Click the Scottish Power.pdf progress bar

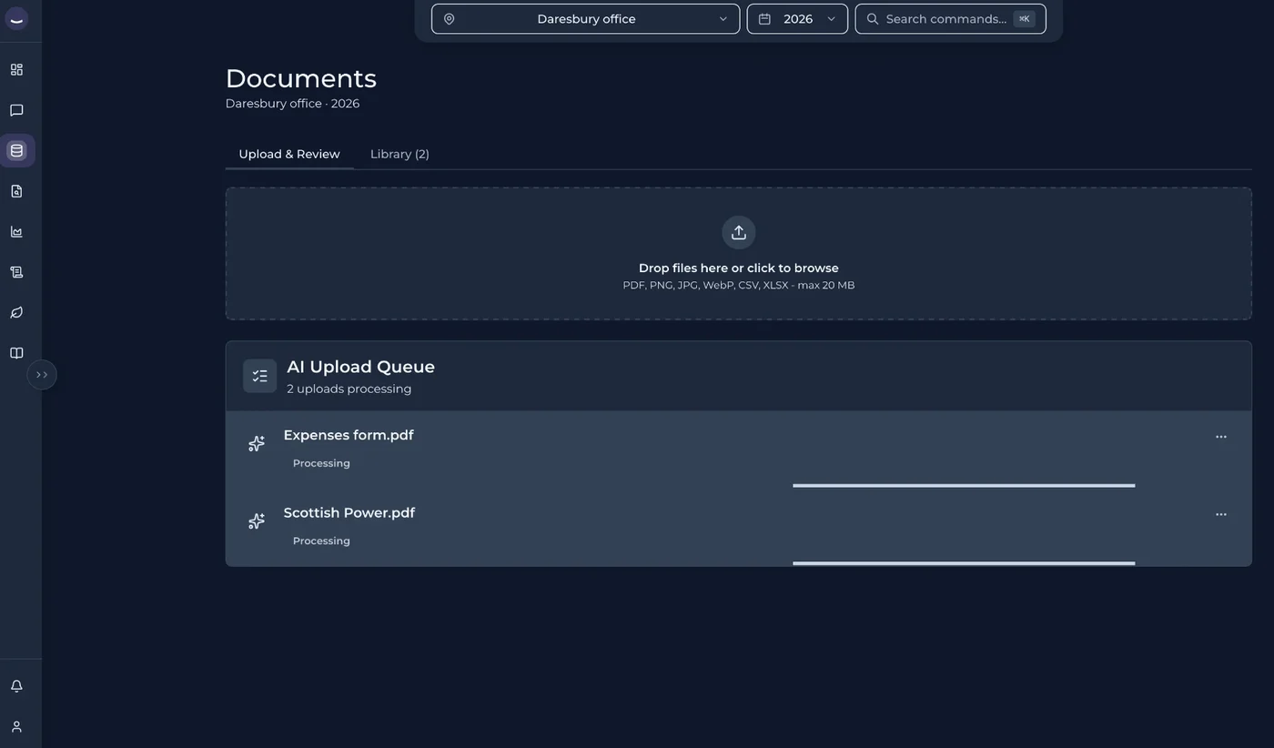click(x=964, y=563)
